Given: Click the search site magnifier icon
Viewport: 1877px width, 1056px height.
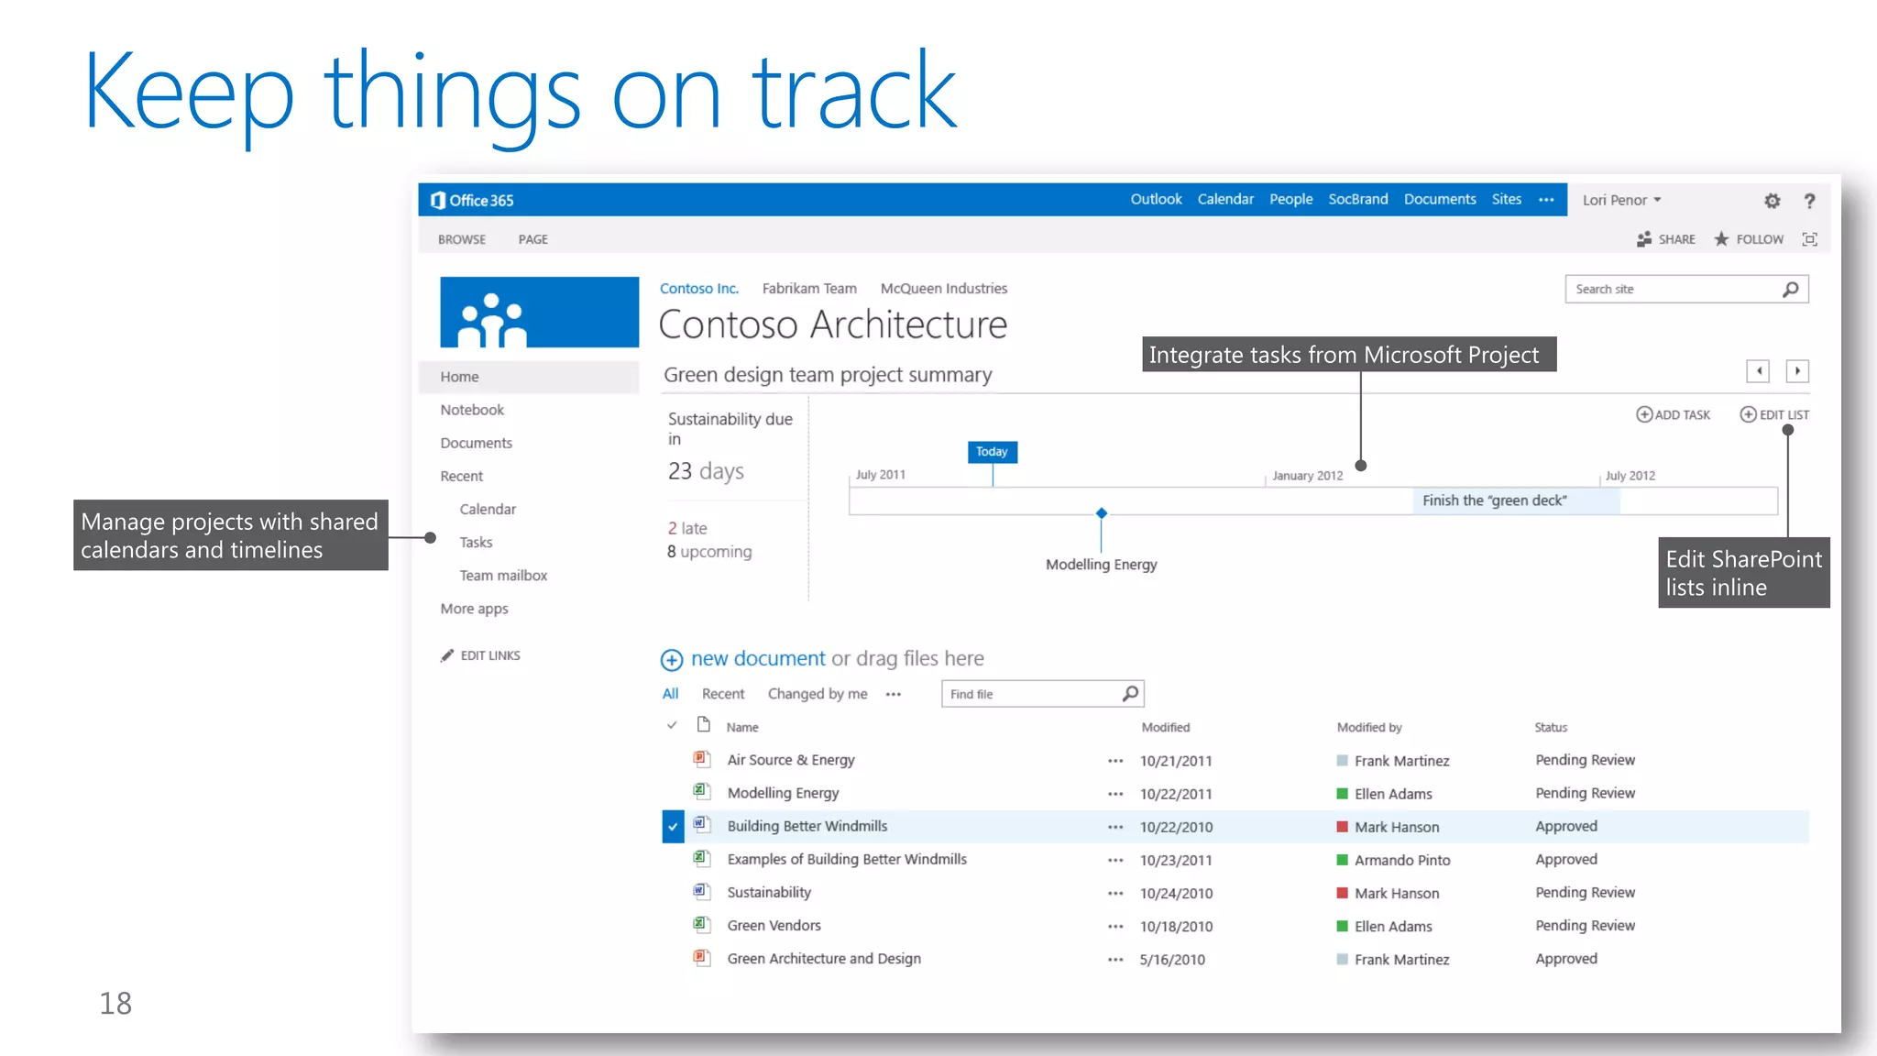Looking at the screenshot, I should point(1790,290).
